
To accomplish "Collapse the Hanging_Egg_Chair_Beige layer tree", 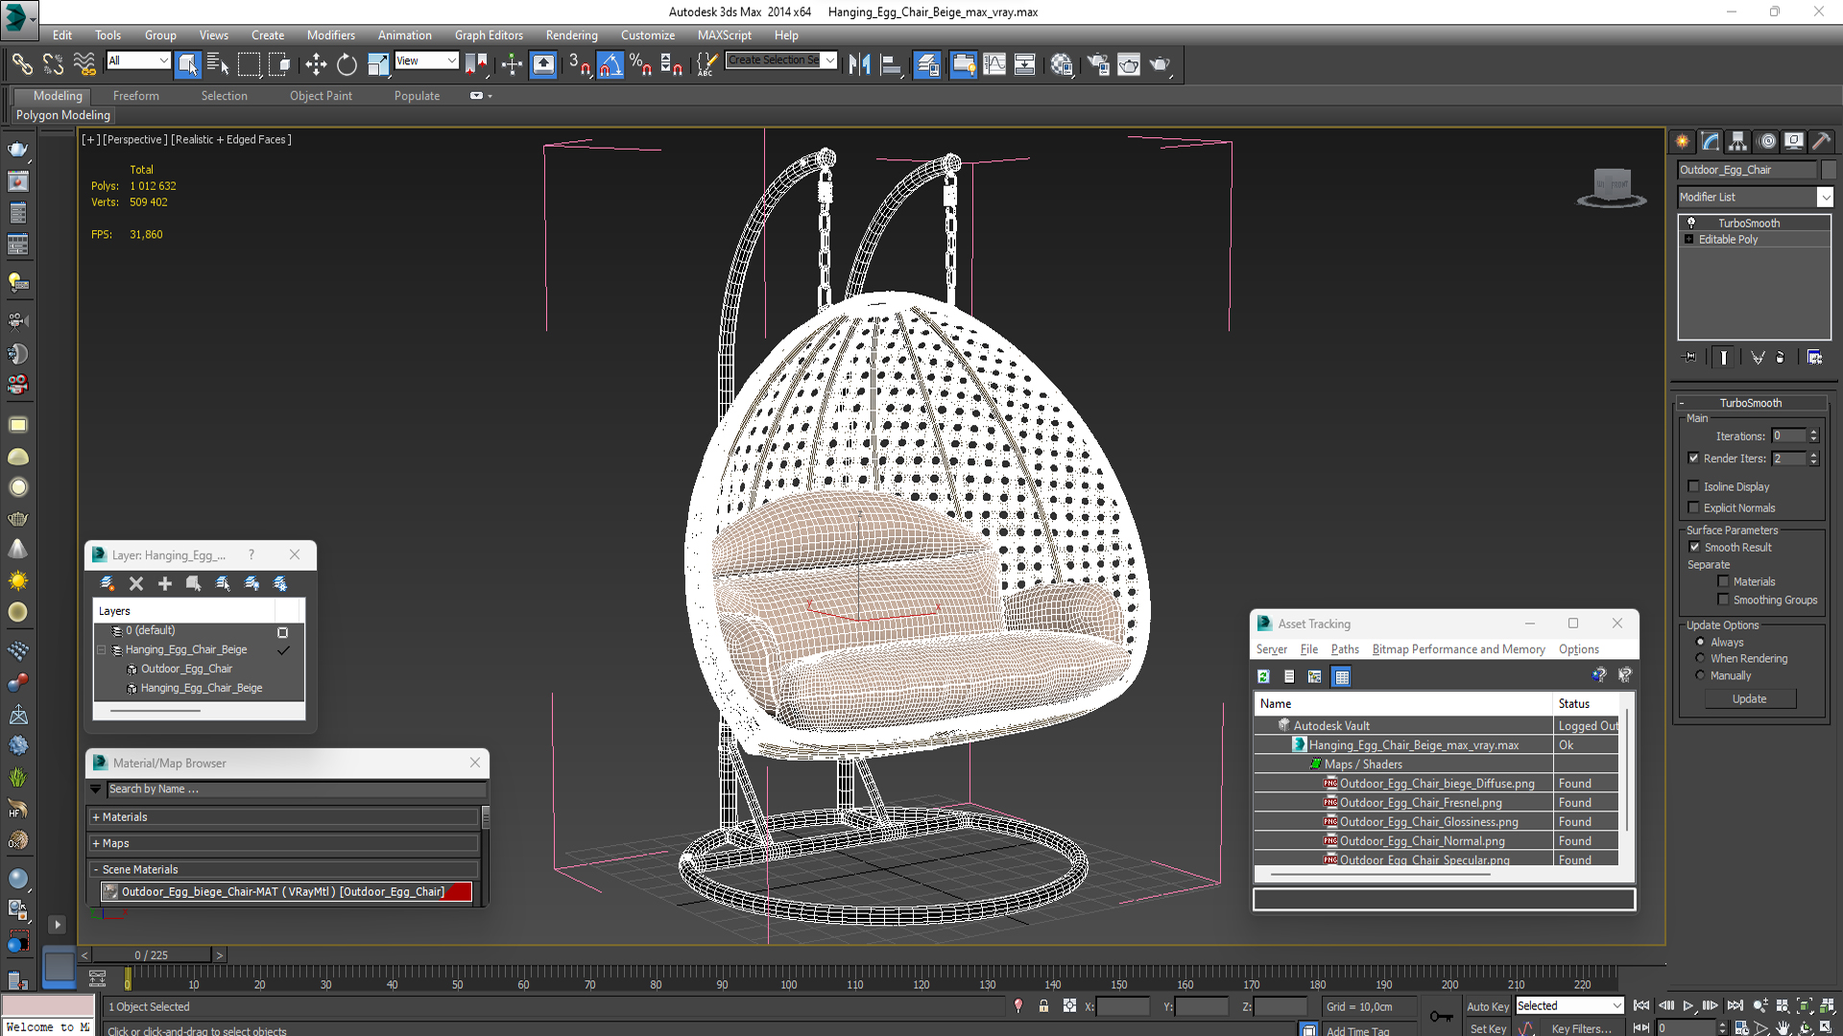I will coord(101,649).
